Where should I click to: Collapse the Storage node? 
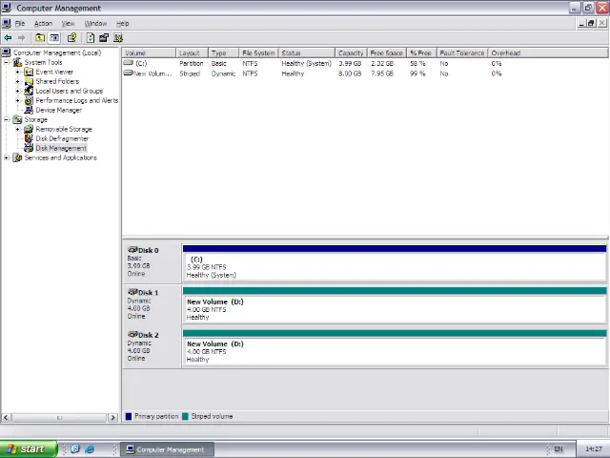tap(7, 119)
